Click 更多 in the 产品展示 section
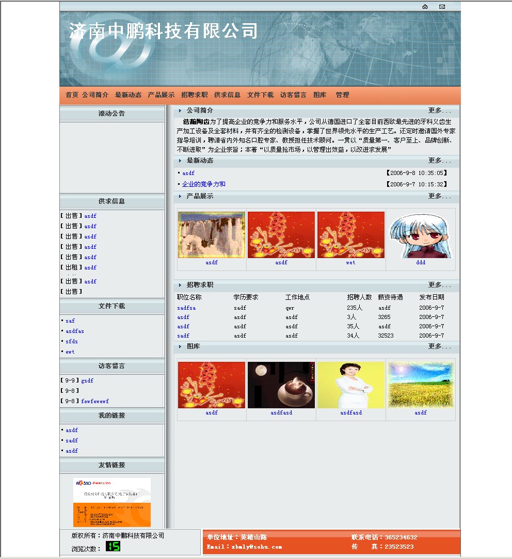 pyautogui.click(x=439, y=196)
